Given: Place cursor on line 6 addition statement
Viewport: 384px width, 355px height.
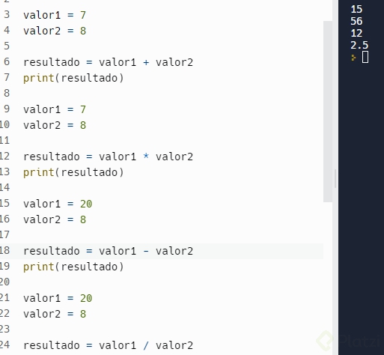Looking at the screenshot, I should click(108, 62).
